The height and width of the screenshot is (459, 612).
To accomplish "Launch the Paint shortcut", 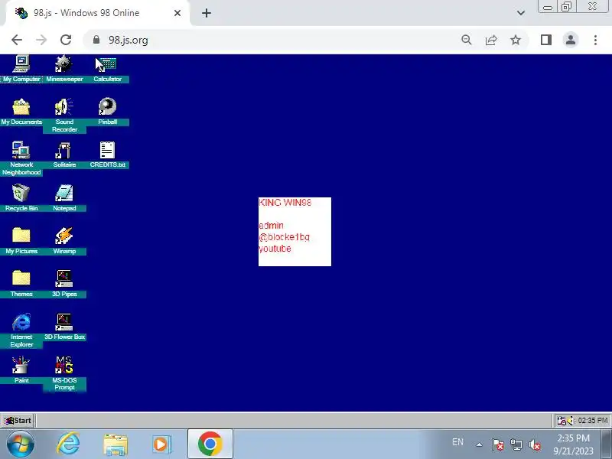I will click(x=21, y=370).
